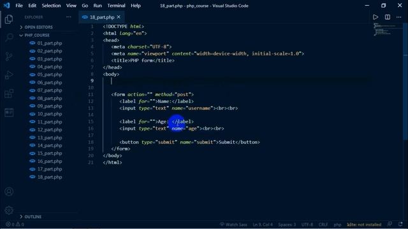
Task: Open the Source Control view
Action: tap(9, 56)
